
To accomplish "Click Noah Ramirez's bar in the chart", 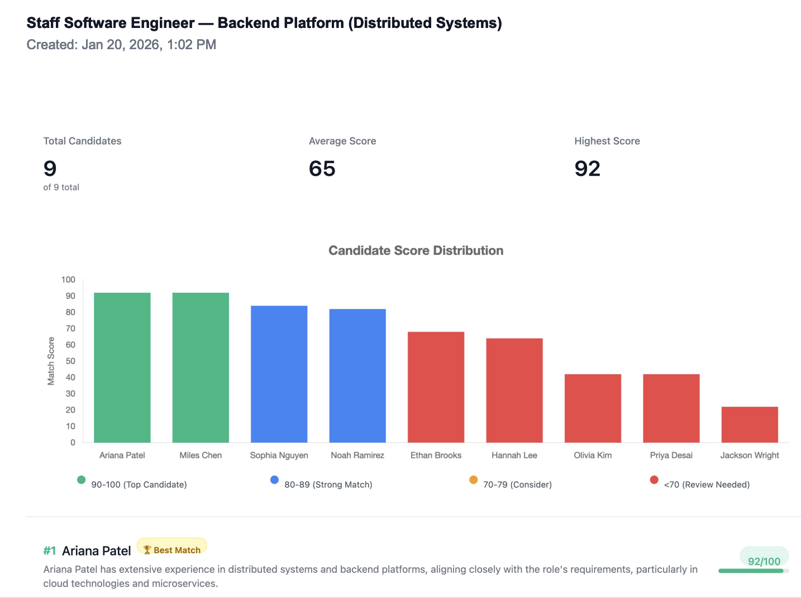I will (357, 376).
